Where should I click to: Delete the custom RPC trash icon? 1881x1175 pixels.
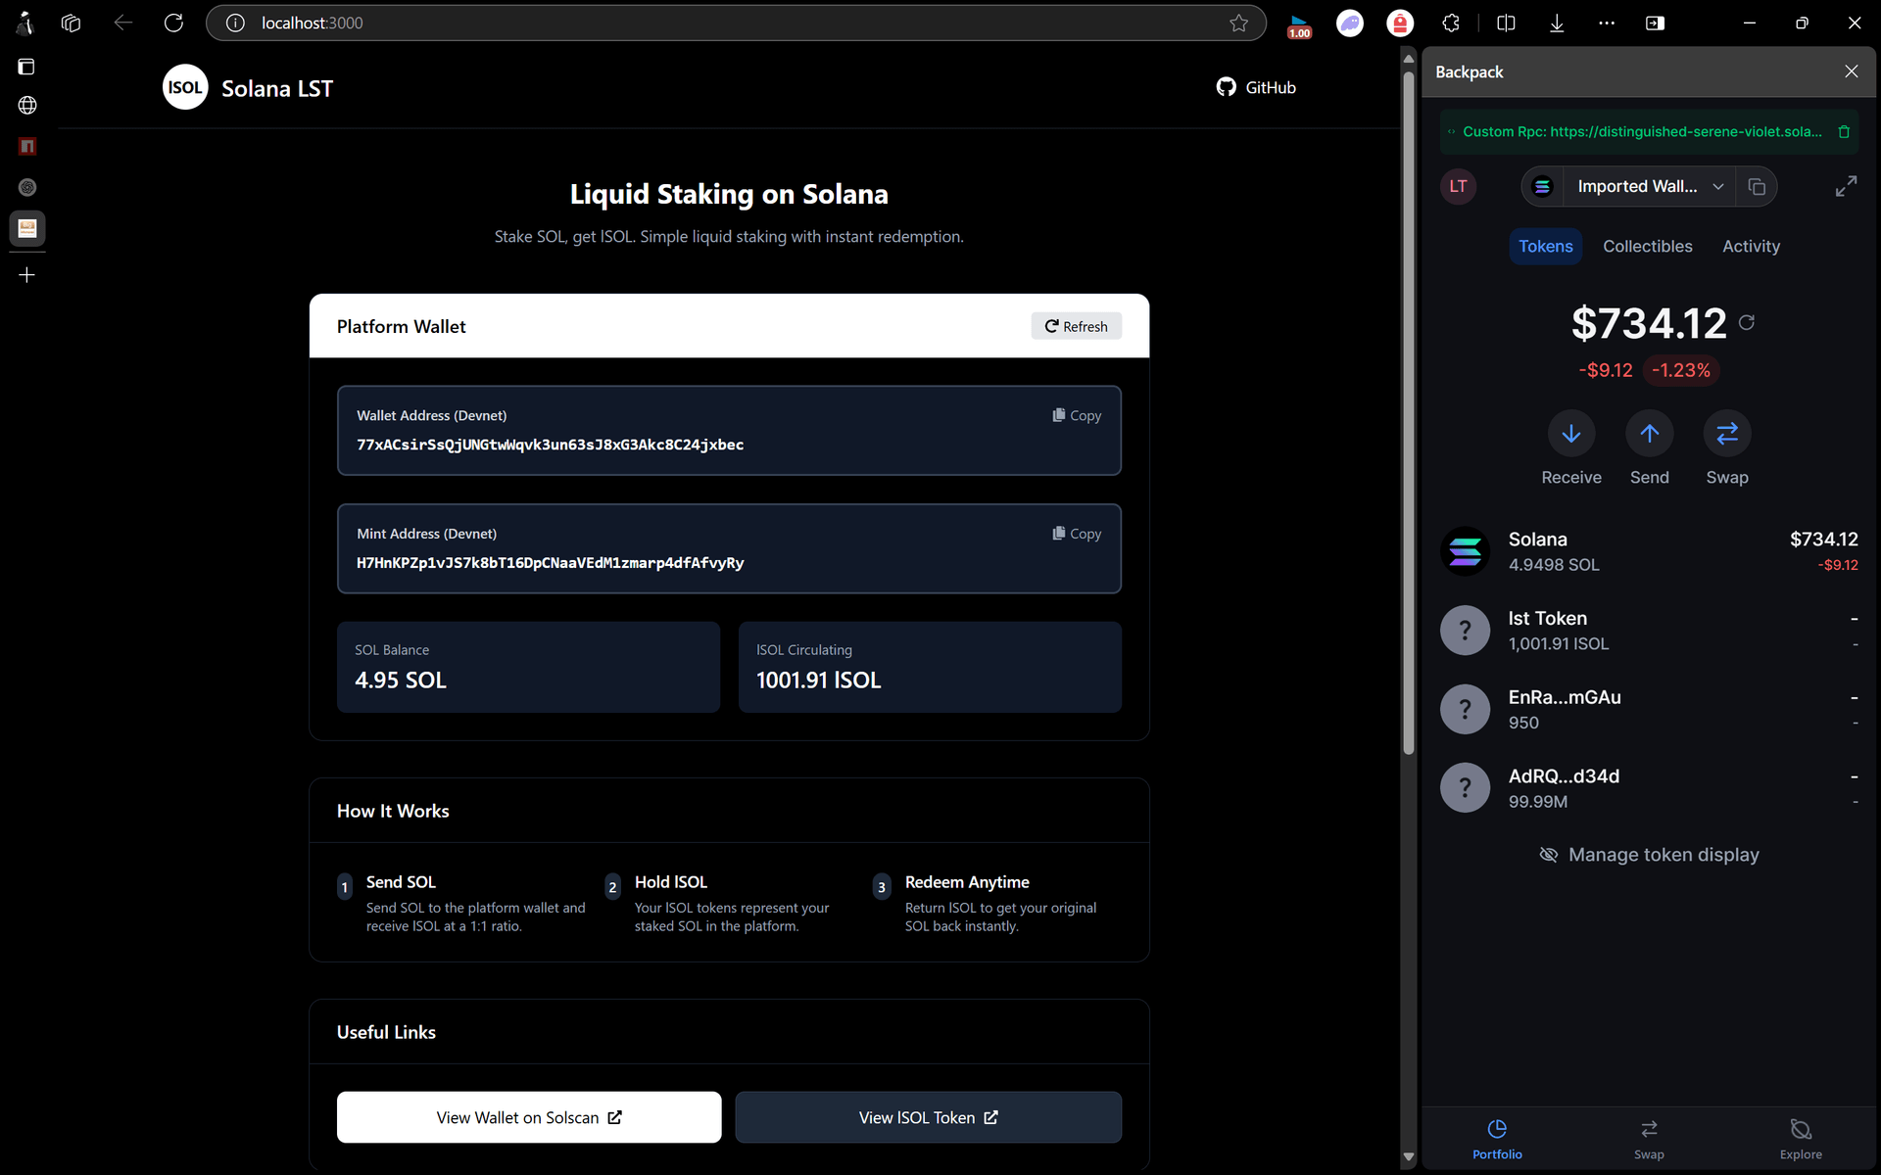(1844, 132)
